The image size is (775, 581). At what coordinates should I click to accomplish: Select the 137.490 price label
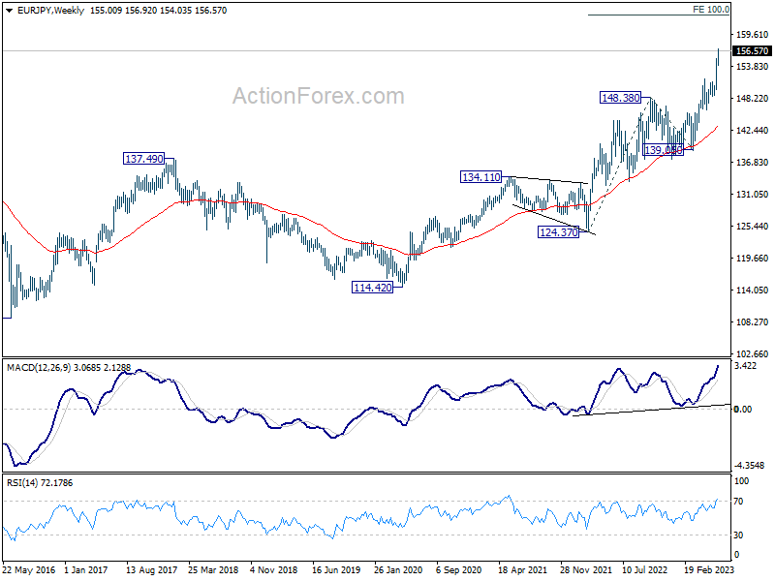coord(143,159)
